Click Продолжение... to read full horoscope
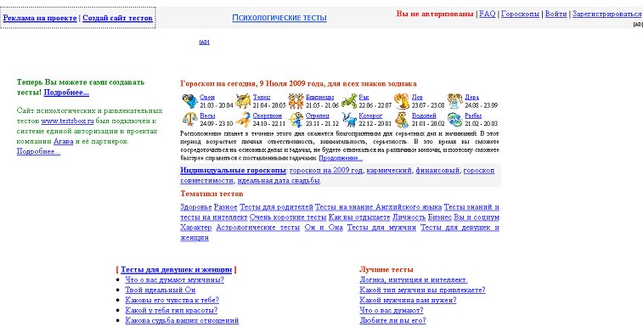Screen dimensions: 643x327 point(341,158)
